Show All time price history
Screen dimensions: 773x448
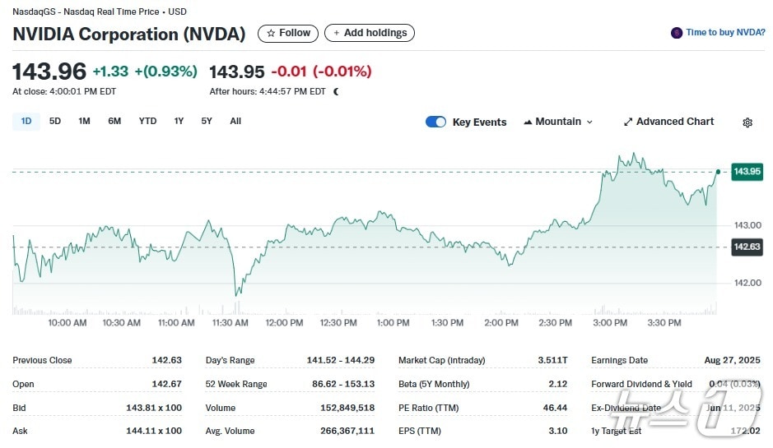tap(235, 121)
